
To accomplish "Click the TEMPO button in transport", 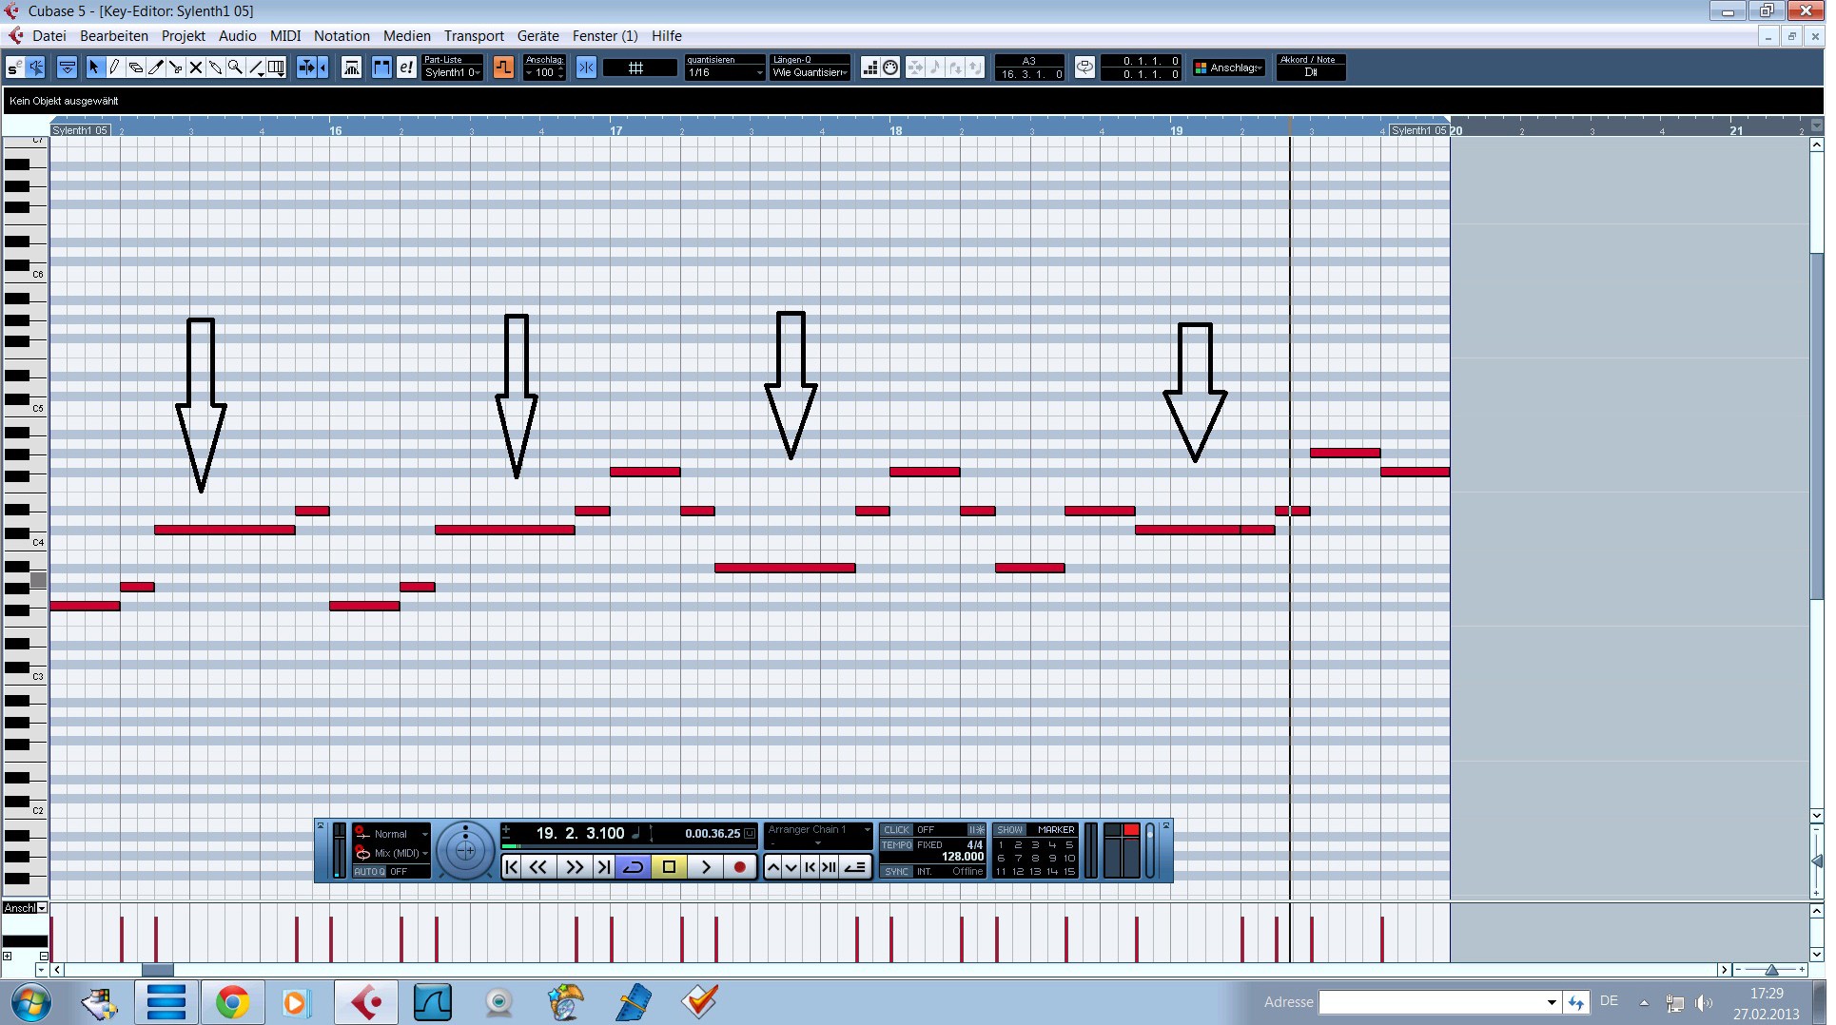I will [x=896, y=844].
